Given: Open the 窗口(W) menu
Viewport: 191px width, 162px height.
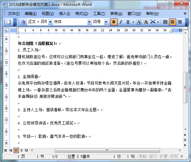Looking at the screenshot, I should click(134, 14).
